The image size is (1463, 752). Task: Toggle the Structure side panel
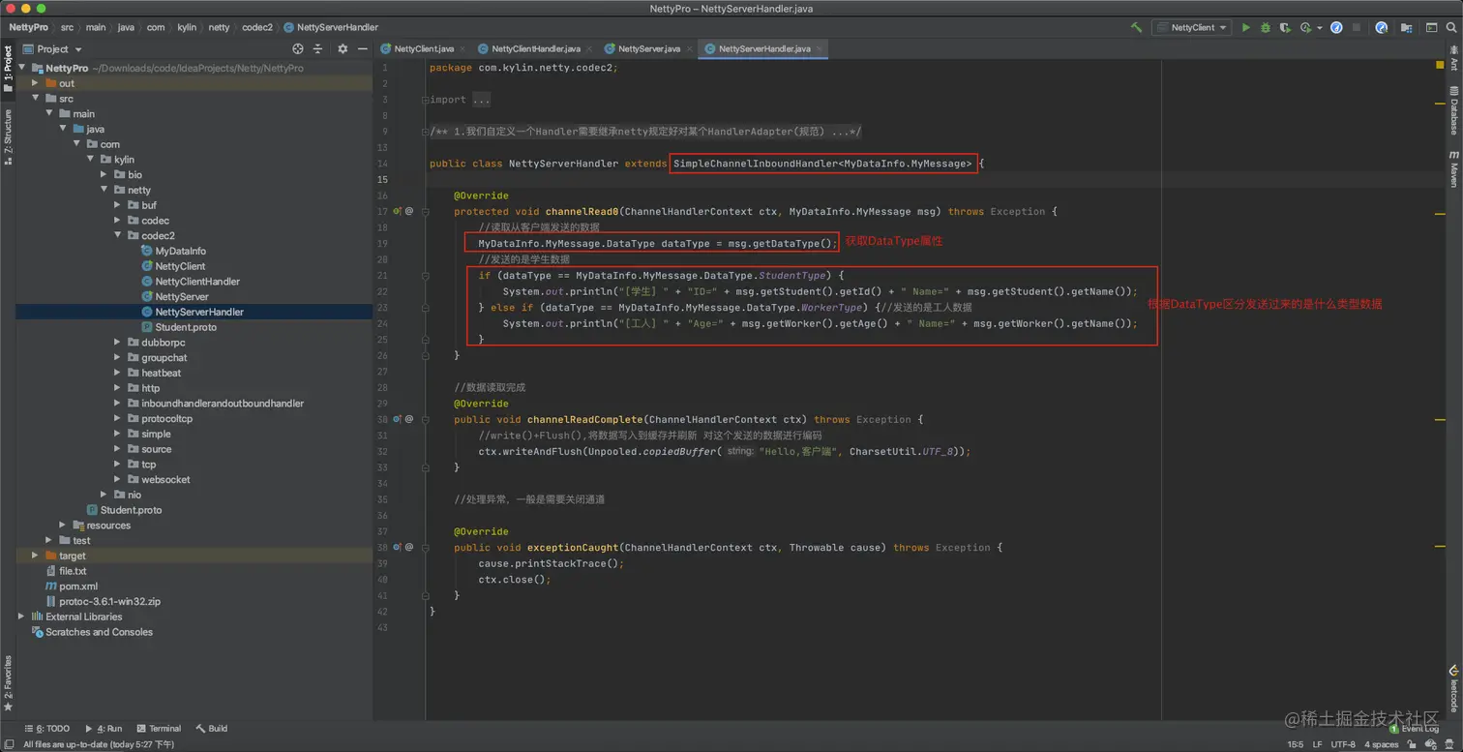pos(8,136)
